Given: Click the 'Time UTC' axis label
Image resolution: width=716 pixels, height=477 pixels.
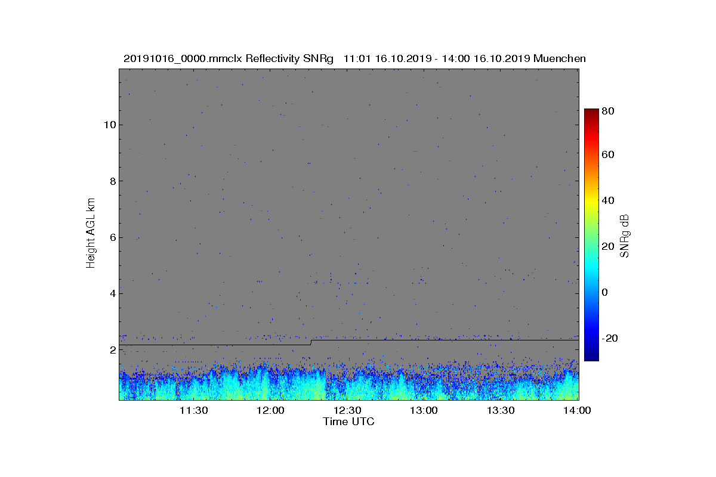Looking at the screenshot, I should click(x=349, y=422).
